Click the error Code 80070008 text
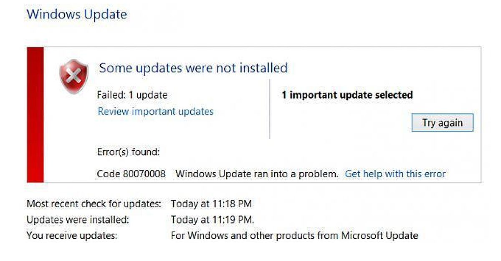The width and height of the screenshot is (501, 261). [x=131, y=174]
